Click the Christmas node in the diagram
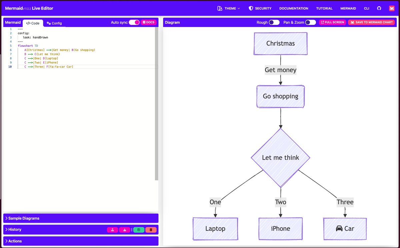Screen dimensions: 400x248 (280, 44)
